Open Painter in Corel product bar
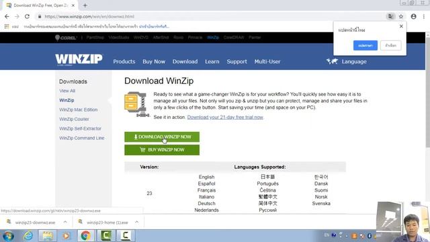 point(255,38)
